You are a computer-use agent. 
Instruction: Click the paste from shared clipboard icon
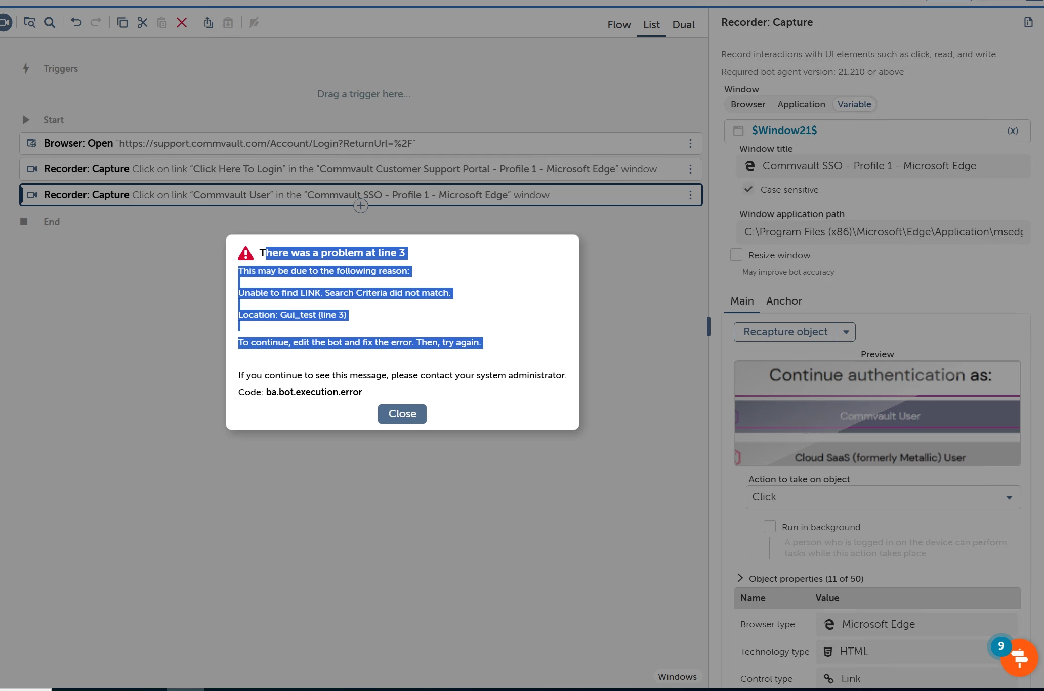pos(228,23)
